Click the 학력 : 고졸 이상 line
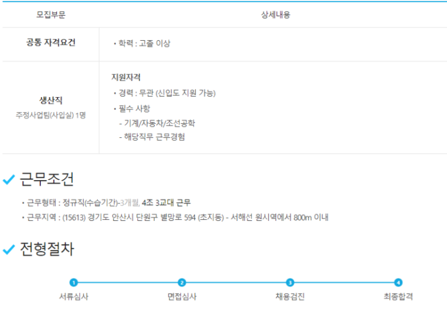Screen dimensions: 447x318 (x=142, y=44)
